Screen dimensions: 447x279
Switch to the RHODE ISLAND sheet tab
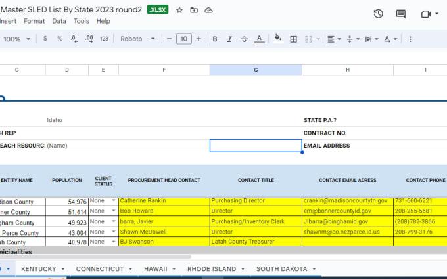pyautogui.click(x=212, y=269)
